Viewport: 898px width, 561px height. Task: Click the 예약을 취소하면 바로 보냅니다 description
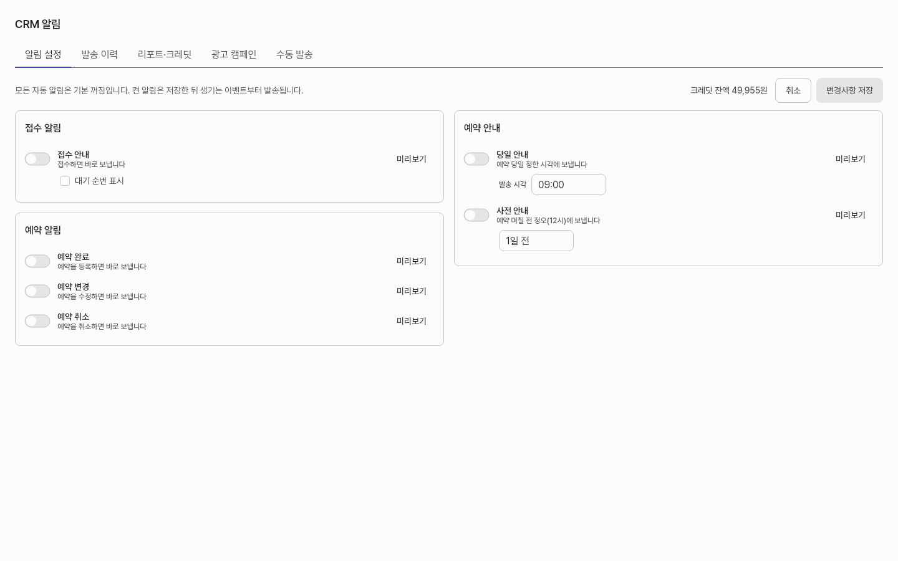tap(102, 327)
